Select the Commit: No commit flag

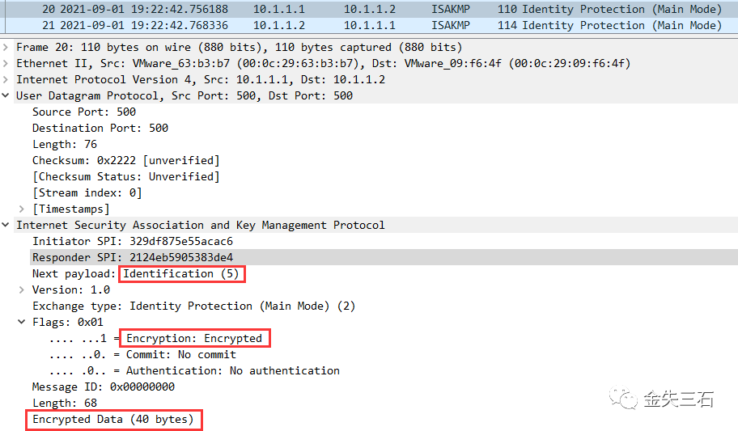tap(142, 354)
